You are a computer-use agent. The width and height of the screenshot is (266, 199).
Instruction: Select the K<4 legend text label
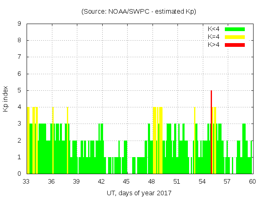(214, 29)
